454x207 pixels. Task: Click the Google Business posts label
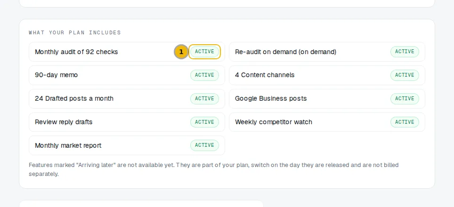pyautogui.click(x=271, y=99)
